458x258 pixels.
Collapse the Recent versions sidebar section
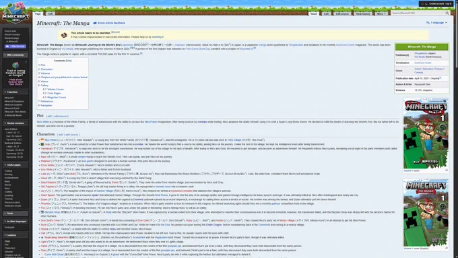[15, 123]
